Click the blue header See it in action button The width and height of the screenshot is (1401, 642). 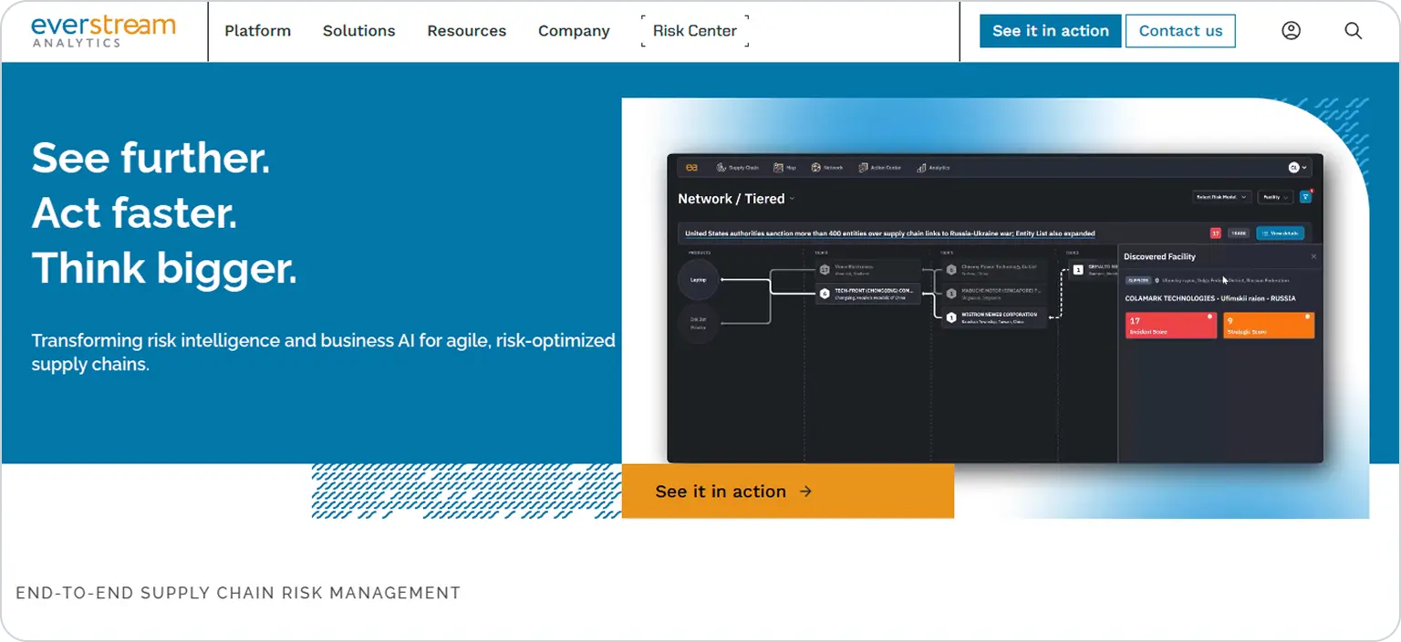pos(1050,31)
